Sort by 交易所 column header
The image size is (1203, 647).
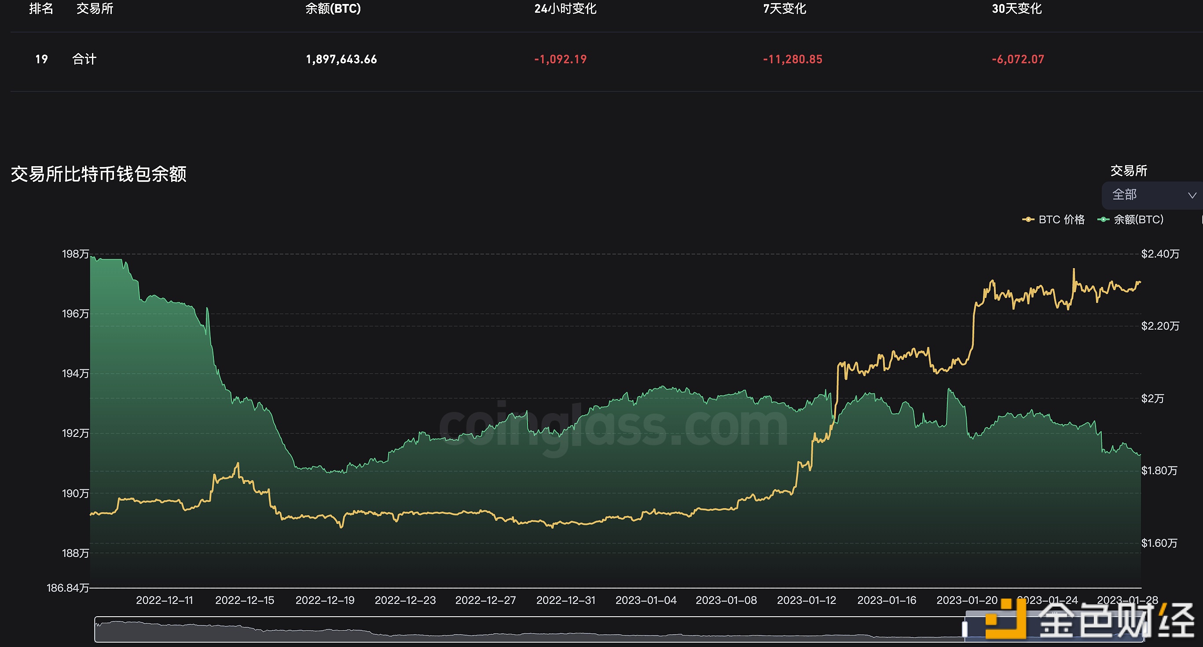click(x=95, y=8)
